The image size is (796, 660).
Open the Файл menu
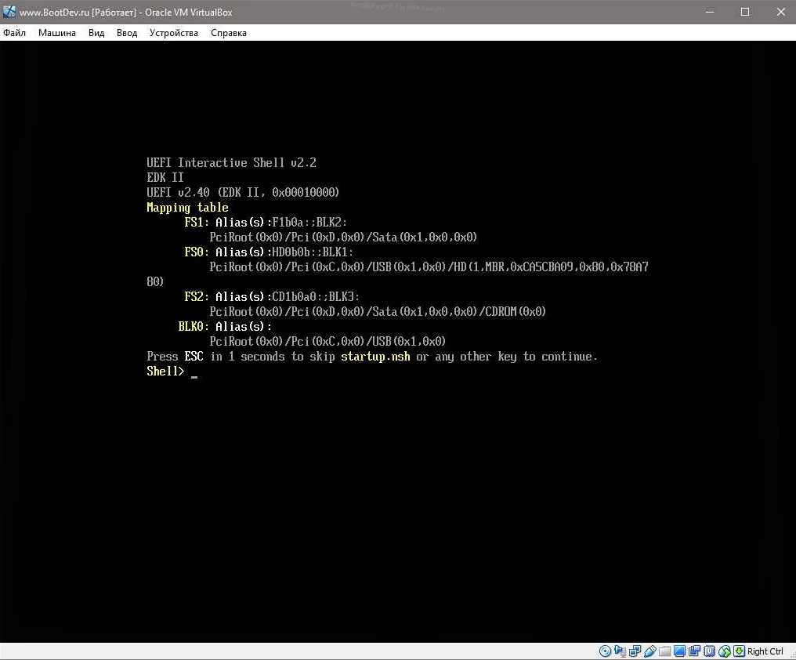pyautogui.click(x=14, y=32)
